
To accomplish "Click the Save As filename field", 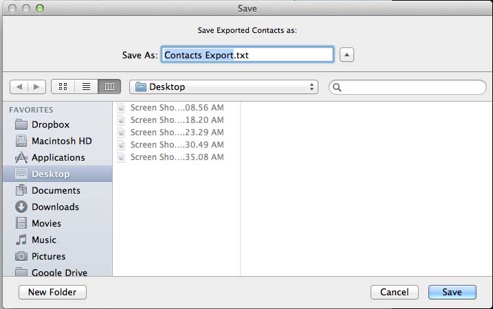I will tap(248, 55).
